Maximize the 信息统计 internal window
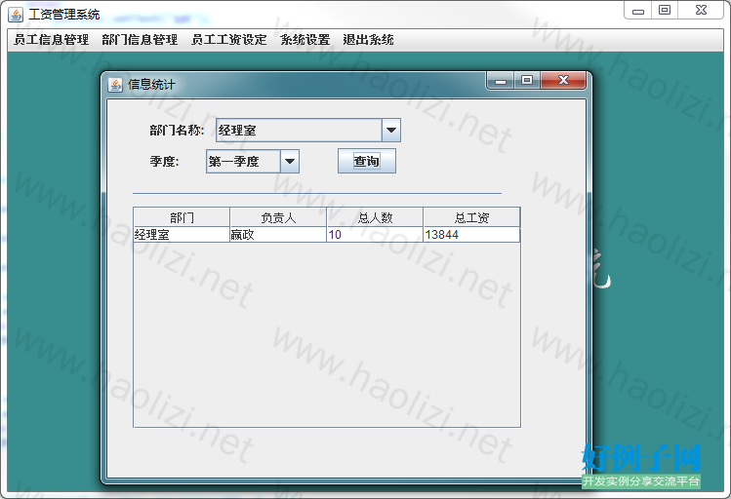Screen dimensions: 731x499 tap(527, 82)
